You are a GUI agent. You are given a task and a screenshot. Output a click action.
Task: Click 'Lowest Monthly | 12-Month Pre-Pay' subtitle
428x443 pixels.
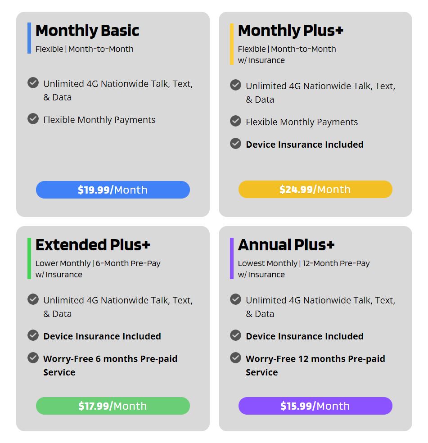pos(304,263)
